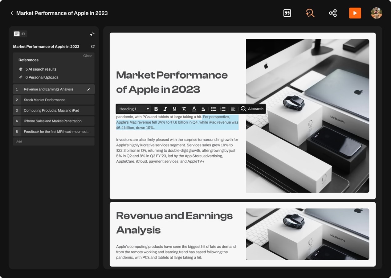Open the 0 Personal Uploads reference
Screen dimensions: 391x278
pyautogui.click(x=39, y=77)
